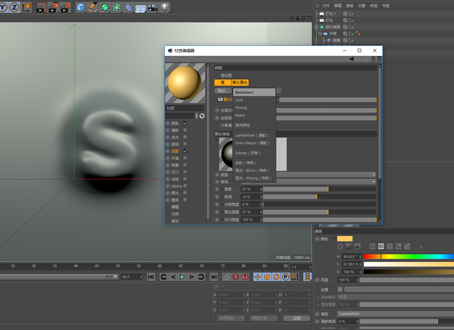Collapse the 默认高光 preview disclosure triangle
The image size is (454, 330).
216,140
